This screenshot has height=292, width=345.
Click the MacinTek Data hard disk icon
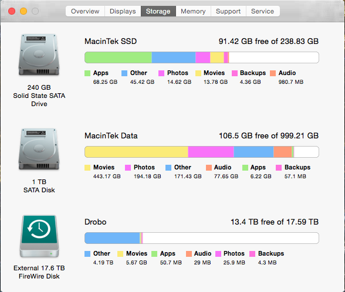39,150
